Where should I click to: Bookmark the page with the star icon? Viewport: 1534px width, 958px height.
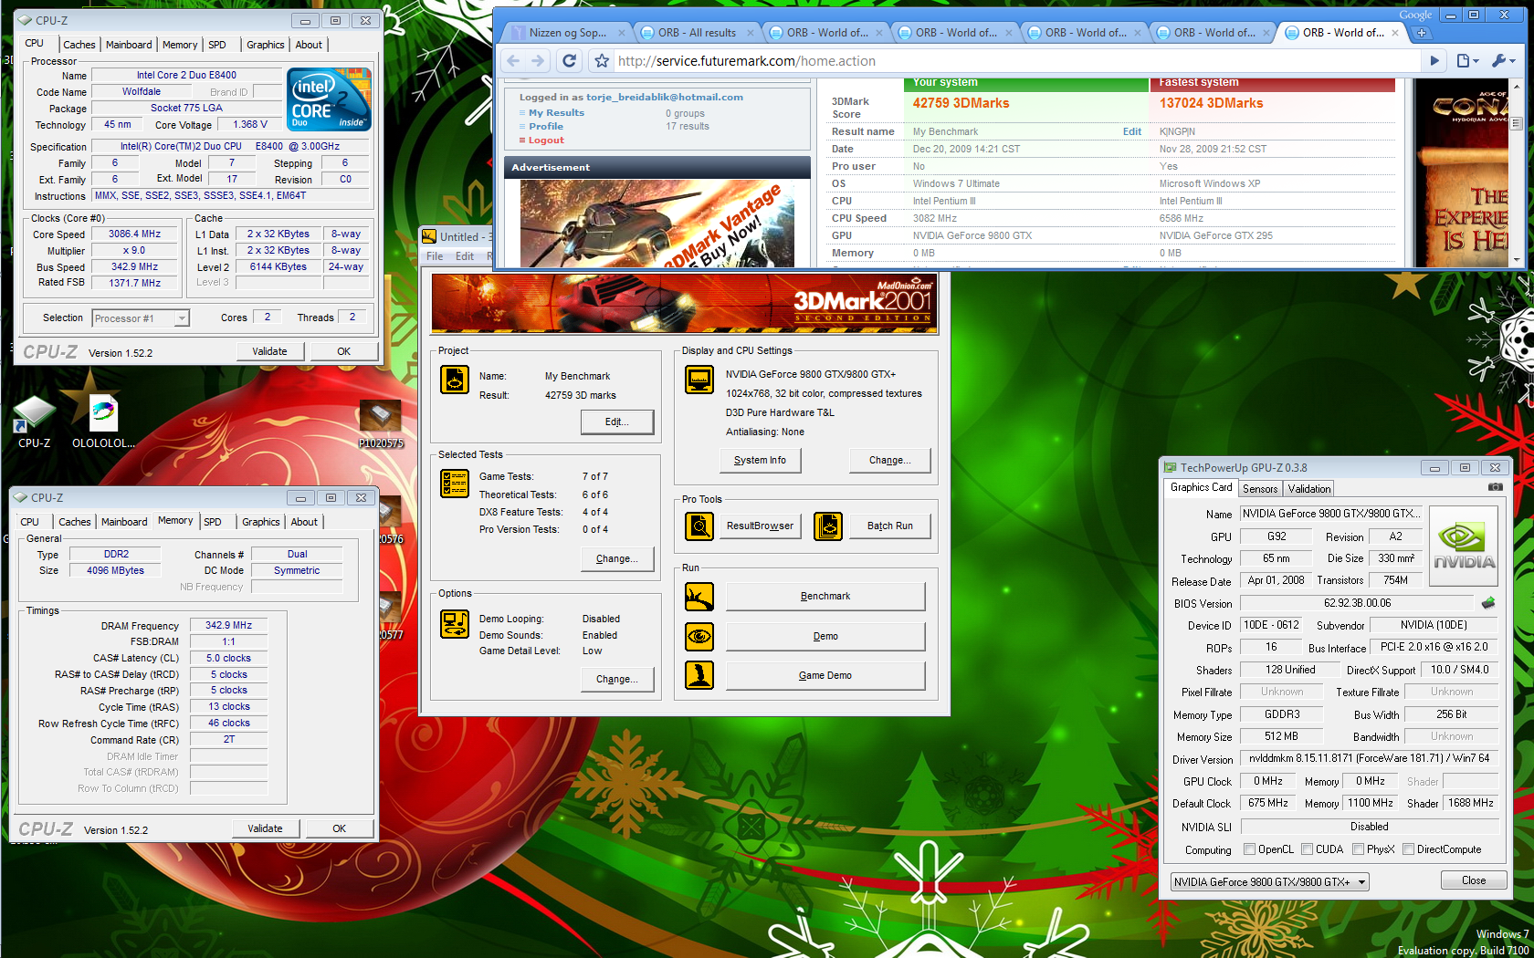[x=602, y=60]
